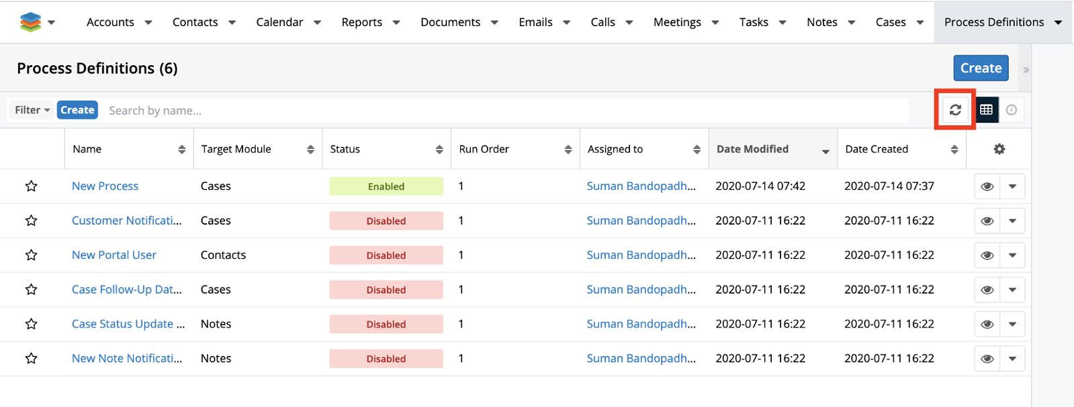Click the large blue Create button
This screenshot has height=407, width=1074.
coord(981,68)
